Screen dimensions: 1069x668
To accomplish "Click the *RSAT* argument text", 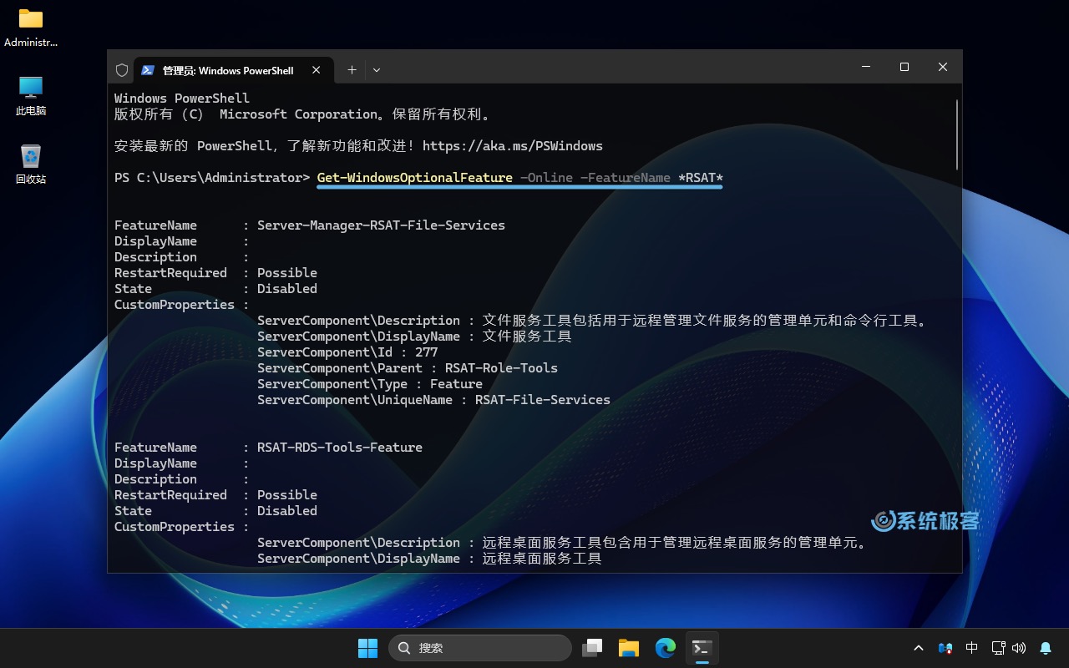I will coord(700,178).
